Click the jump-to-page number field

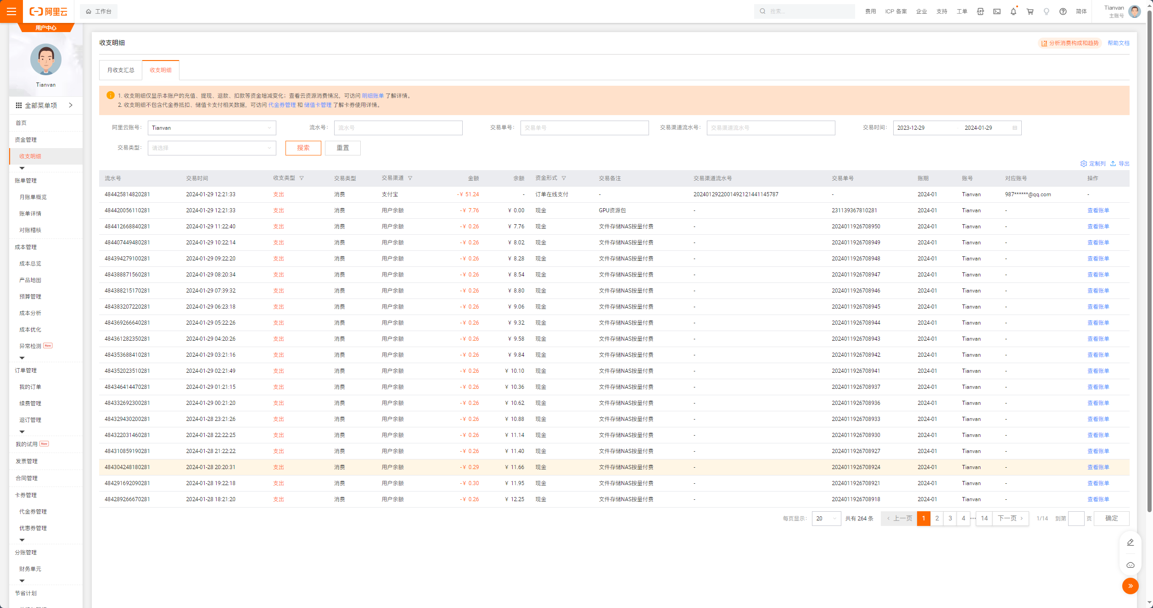coord(1076,519)
